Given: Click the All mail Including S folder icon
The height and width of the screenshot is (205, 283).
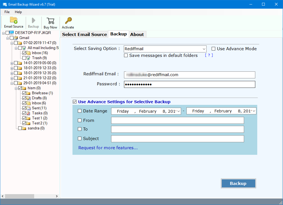Looking at the screenshot, I should pos(24,48).
